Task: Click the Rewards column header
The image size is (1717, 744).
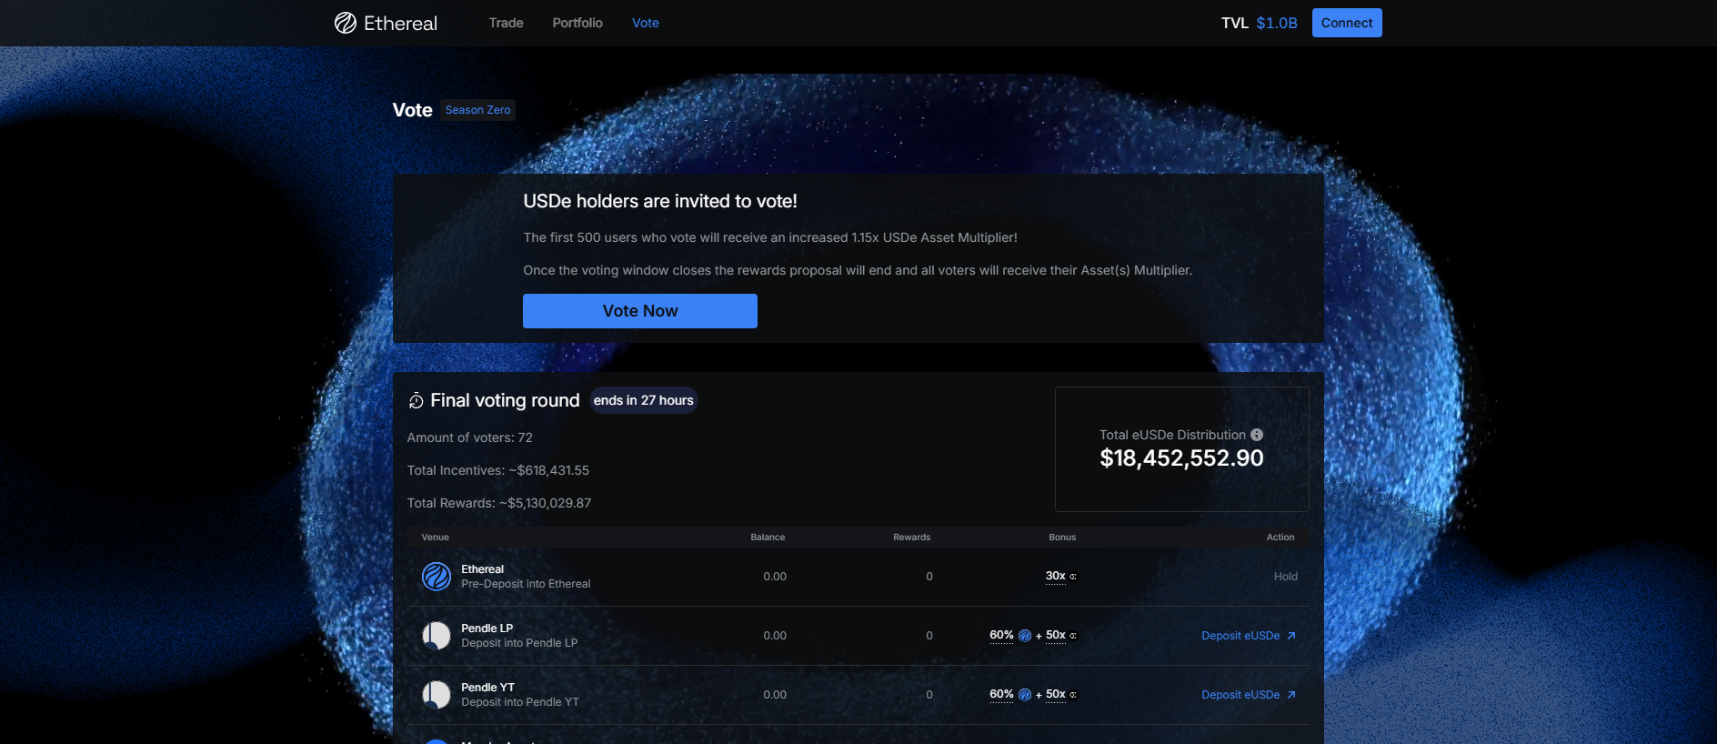Action: [912, 538]
